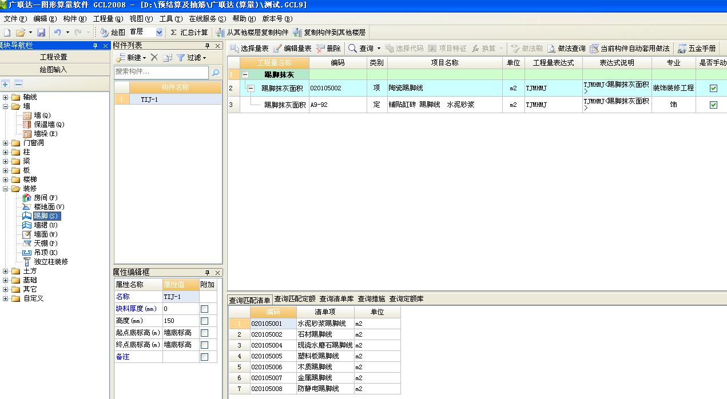This screenshot has height=399, width=727.
Task: Select 独立柱装修 tree item
Action: click(50, 262)
